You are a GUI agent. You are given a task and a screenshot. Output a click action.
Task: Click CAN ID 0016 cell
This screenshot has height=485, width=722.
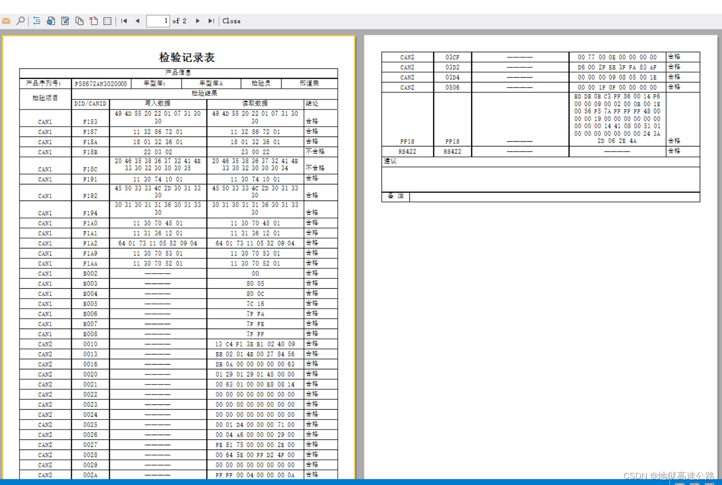point(90,365)
